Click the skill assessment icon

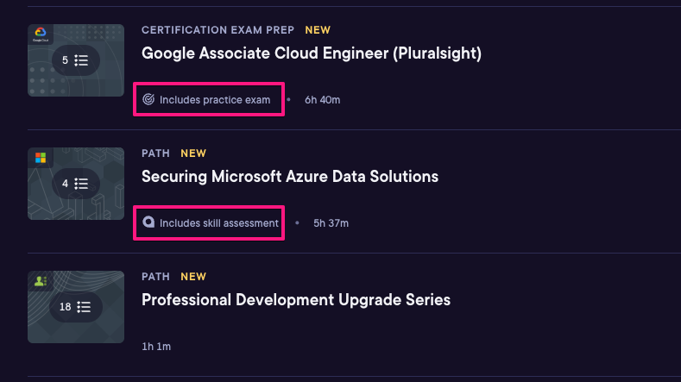click(148, 222)
